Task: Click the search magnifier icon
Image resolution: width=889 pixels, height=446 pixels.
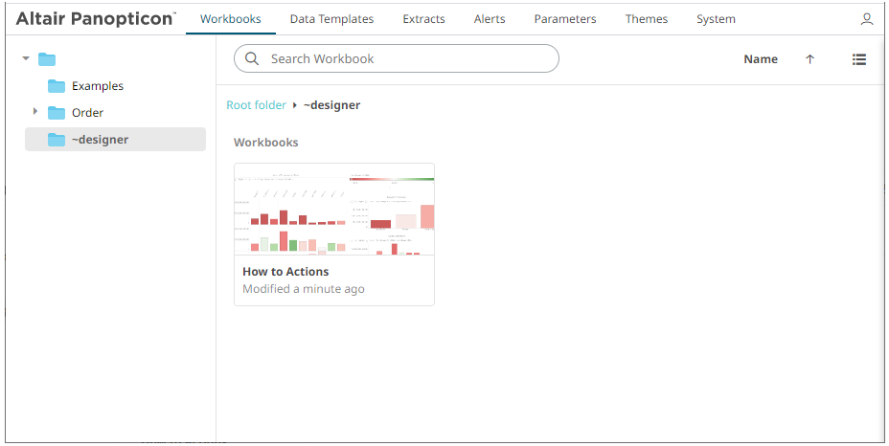Action: [253, 59]
